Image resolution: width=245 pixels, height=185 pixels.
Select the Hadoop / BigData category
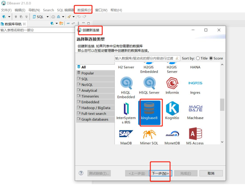pyautogui.click(x=95, y=108)
